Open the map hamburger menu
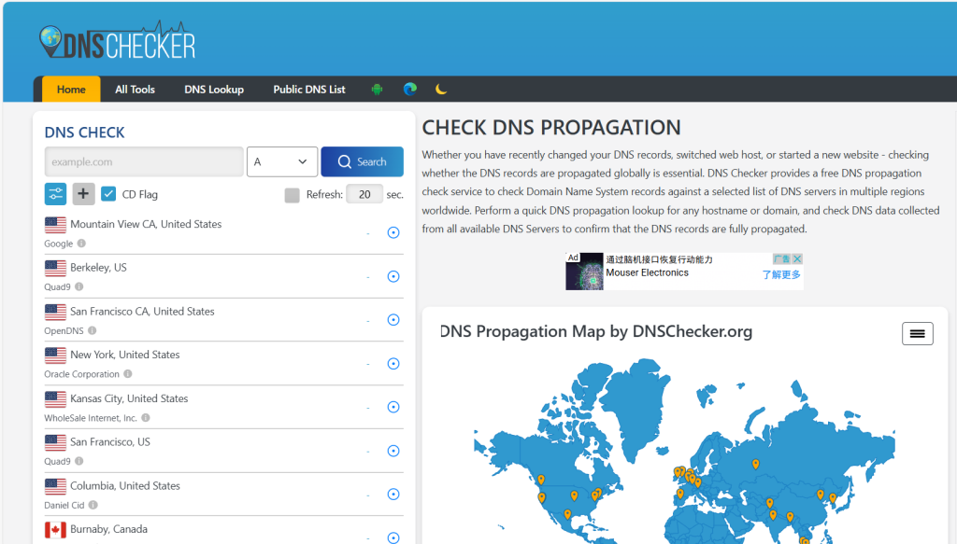Viewport: 957px width, 544px height. pyautogui.click(x=917, y=333)
